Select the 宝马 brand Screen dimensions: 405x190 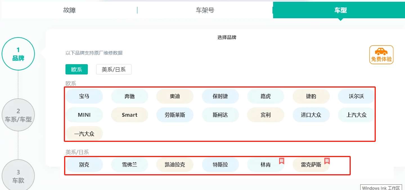tap(84, 96)
